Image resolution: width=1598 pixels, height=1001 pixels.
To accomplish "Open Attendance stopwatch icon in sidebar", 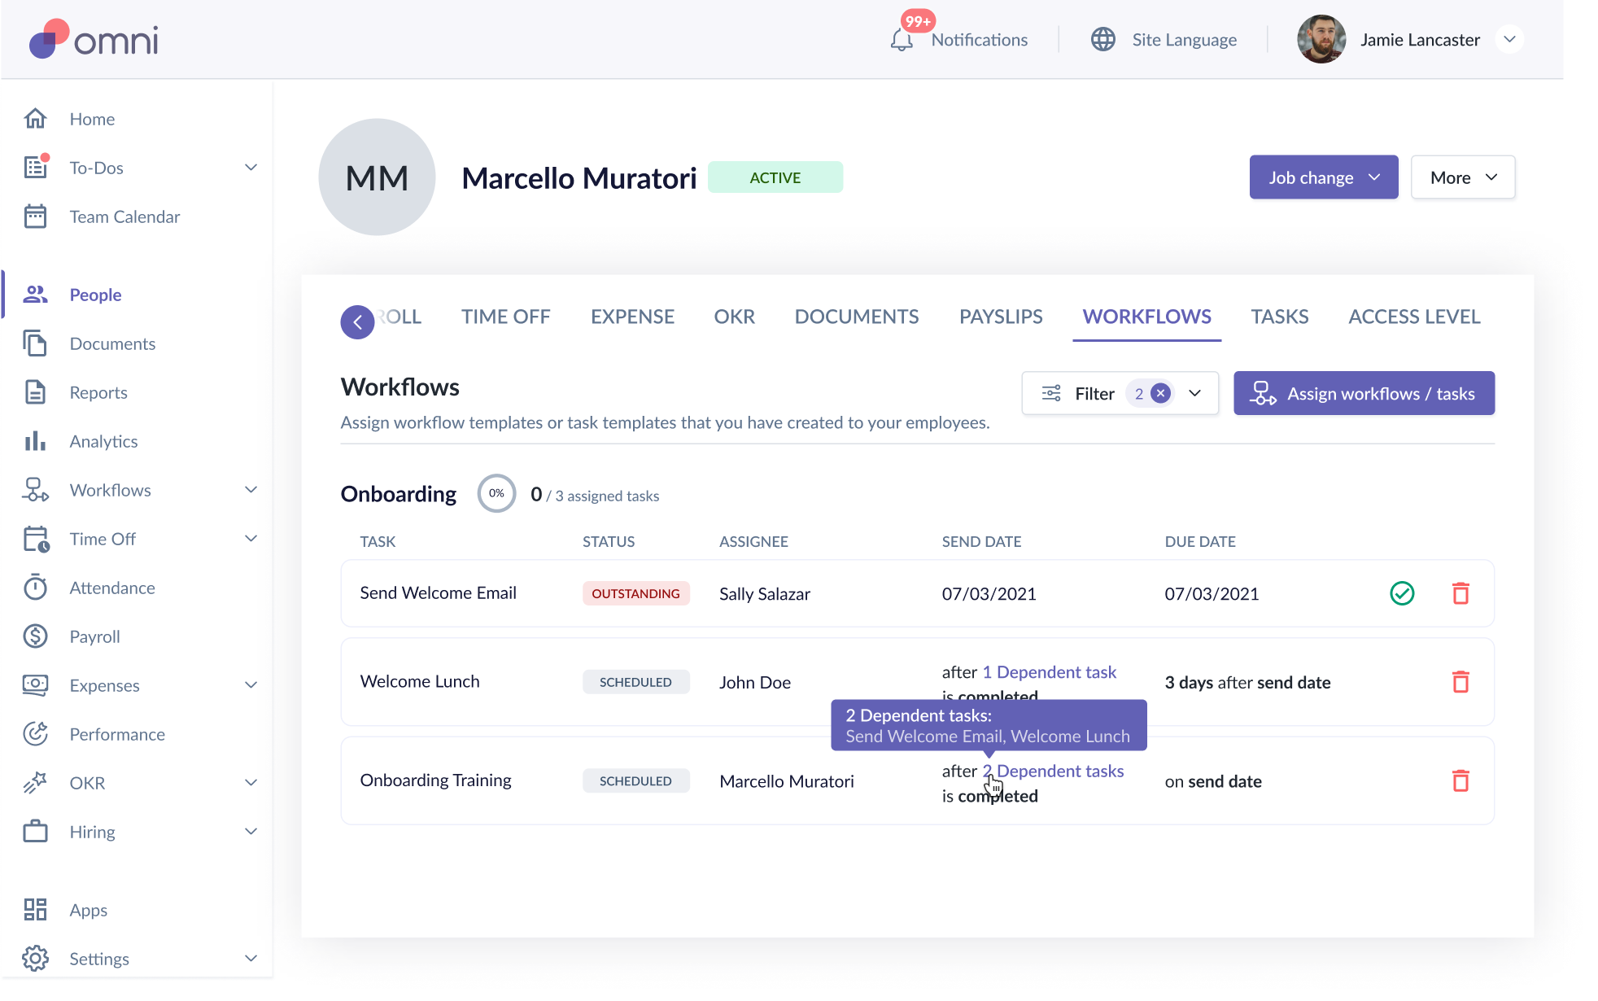I will [x=35, y=588].
